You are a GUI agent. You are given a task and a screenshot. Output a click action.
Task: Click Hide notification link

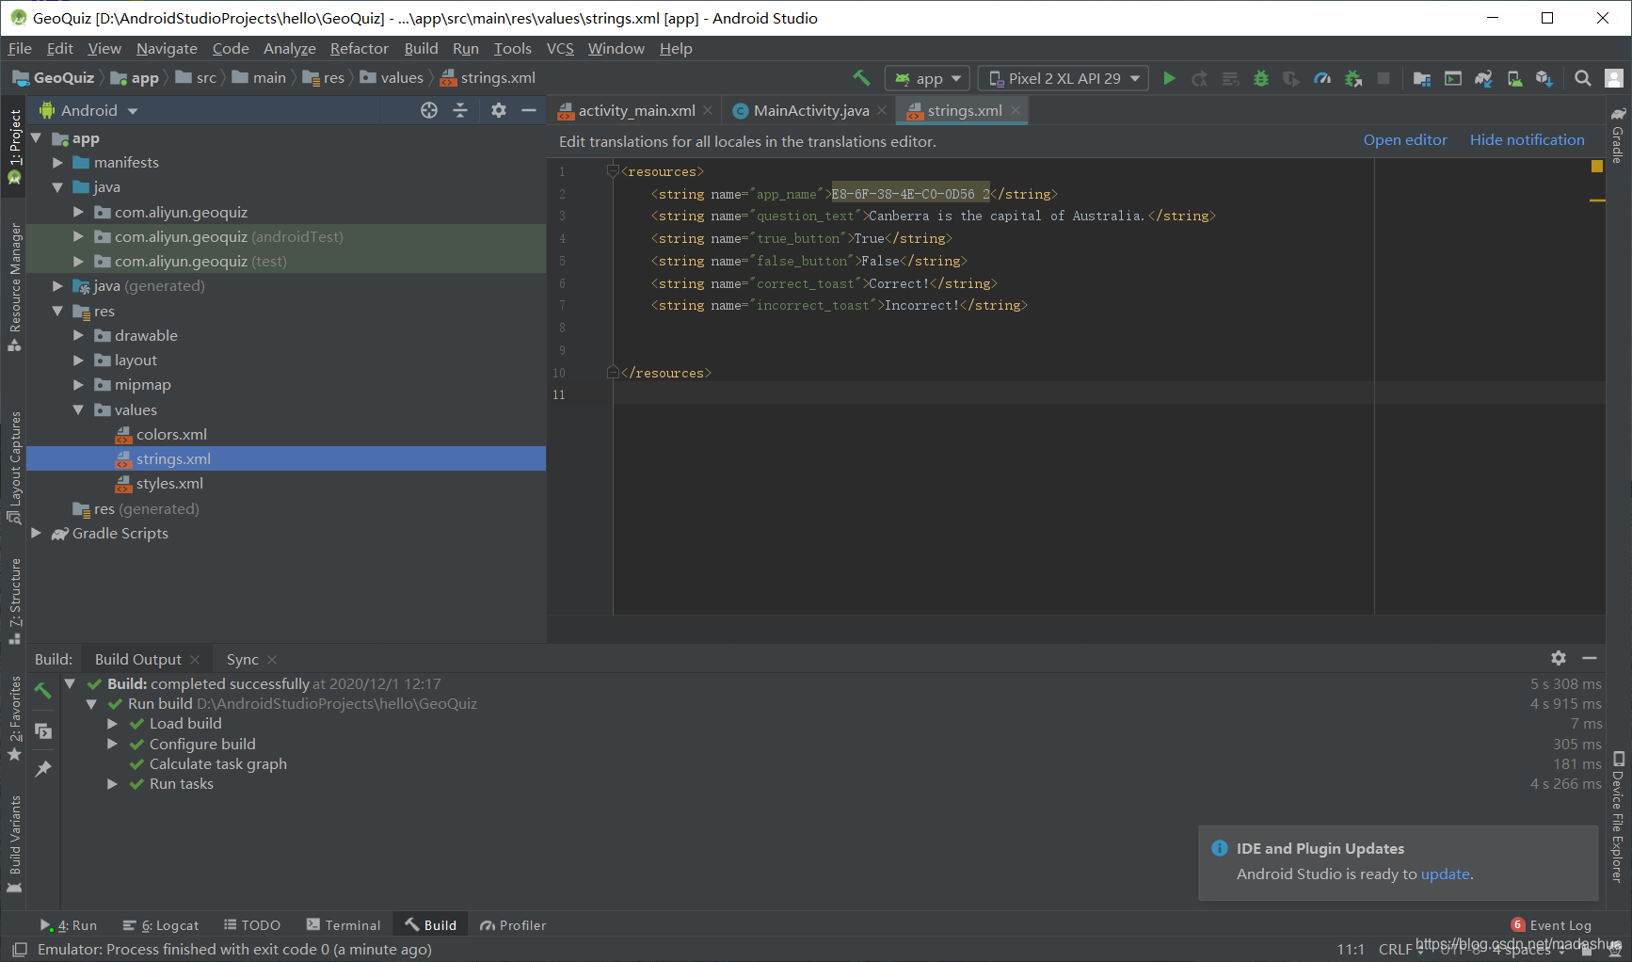(x=1527, y=140)
